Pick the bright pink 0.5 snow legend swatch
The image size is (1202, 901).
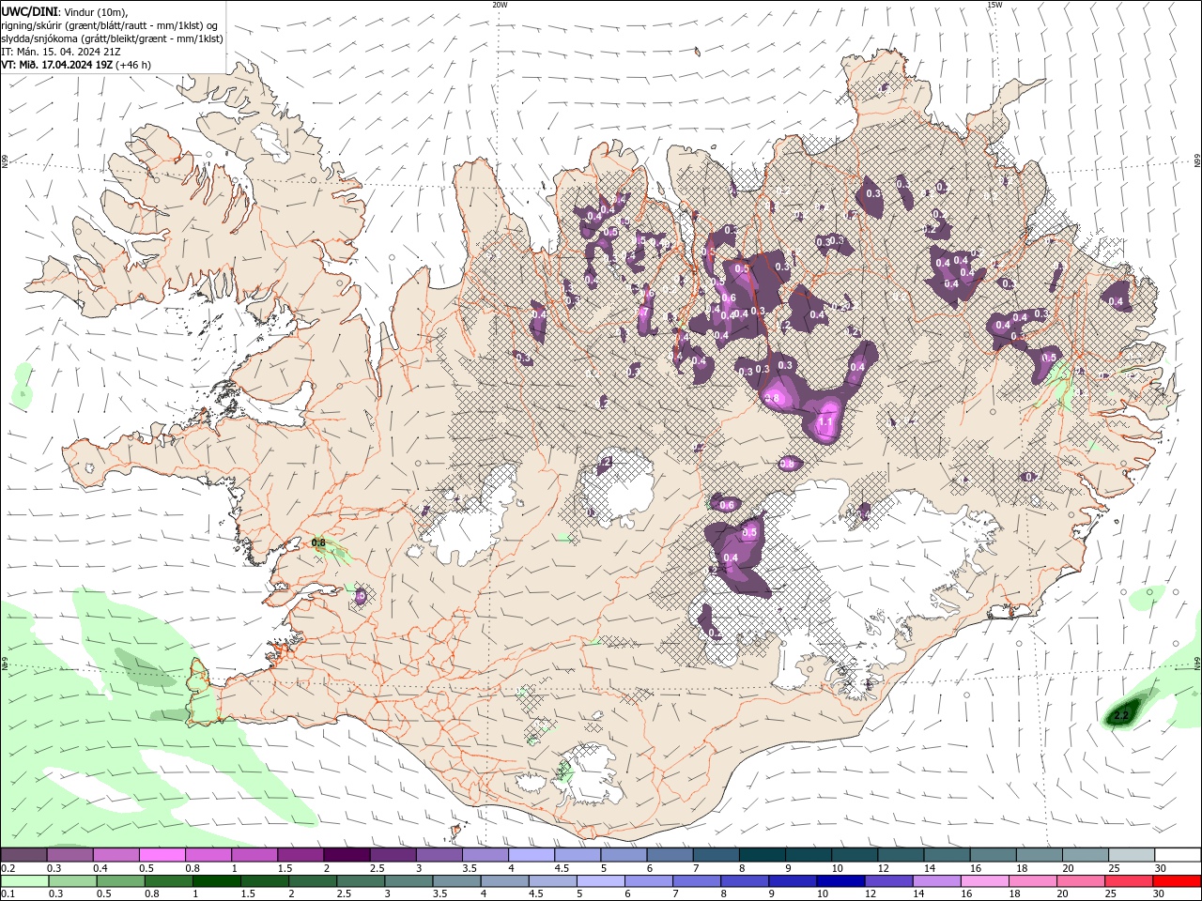[162, 855]
